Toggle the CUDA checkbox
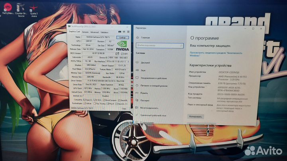 click(94, 100)
